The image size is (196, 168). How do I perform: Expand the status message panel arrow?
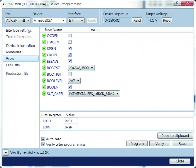pos(6,153)
